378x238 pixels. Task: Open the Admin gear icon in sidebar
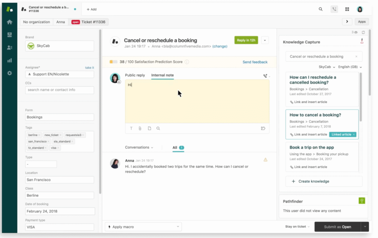tap(10, 73)
